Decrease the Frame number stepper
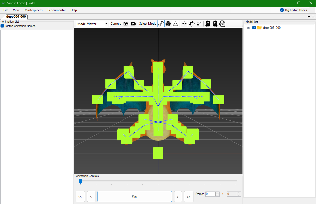Screen dimensions: 316x204 [217, 195]
